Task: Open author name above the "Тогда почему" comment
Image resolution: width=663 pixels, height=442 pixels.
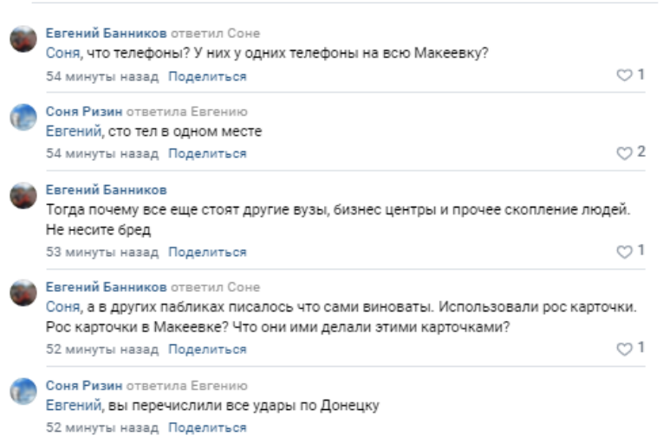Action: (106, 189)
